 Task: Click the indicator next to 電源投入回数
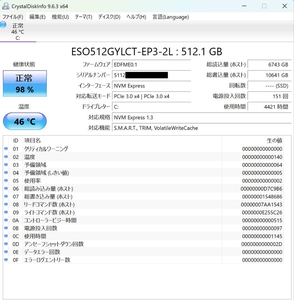click(x=6, y=228)
